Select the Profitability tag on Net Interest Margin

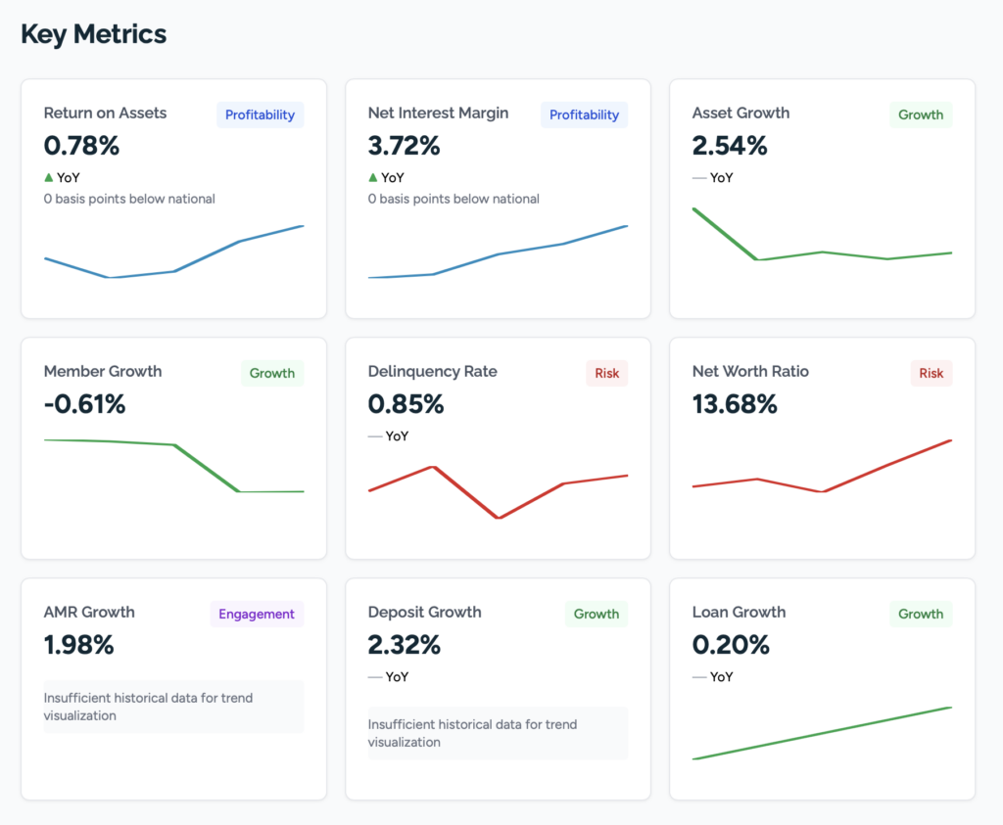pos(584,115)
